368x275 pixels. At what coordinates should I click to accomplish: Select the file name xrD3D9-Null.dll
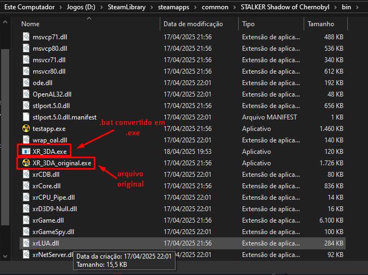pyautogui.click(x=55, y=209)
